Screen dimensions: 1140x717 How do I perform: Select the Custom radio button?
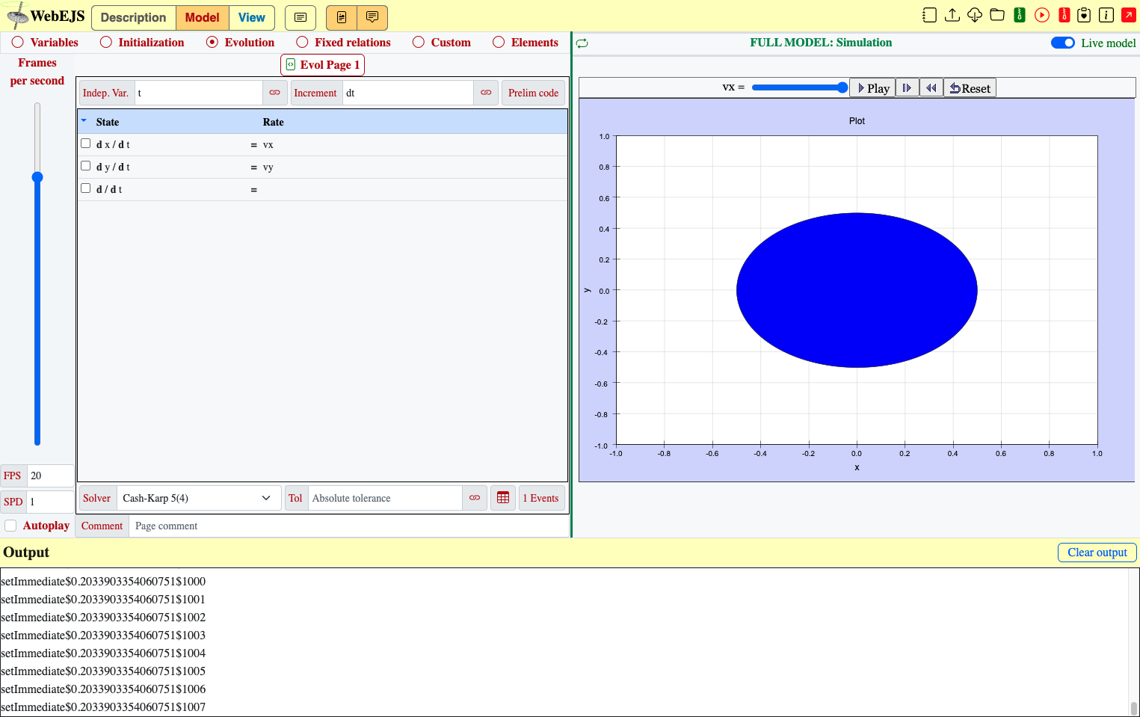click(419, 43)
